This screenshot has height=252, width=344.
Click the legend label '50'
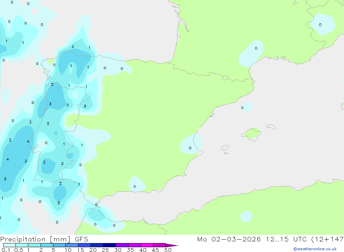[168, 250]
